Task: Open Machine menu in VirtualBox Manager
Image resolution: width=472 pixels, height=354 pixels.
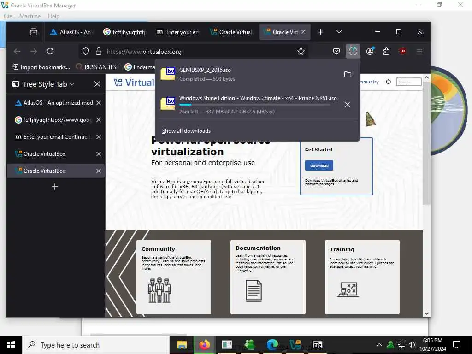Action: coord(30,16)
